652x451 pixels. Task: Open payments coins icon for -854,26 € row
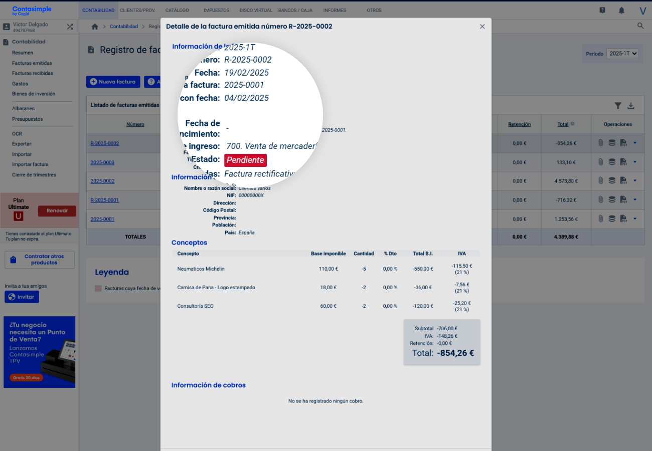point(612,143)
